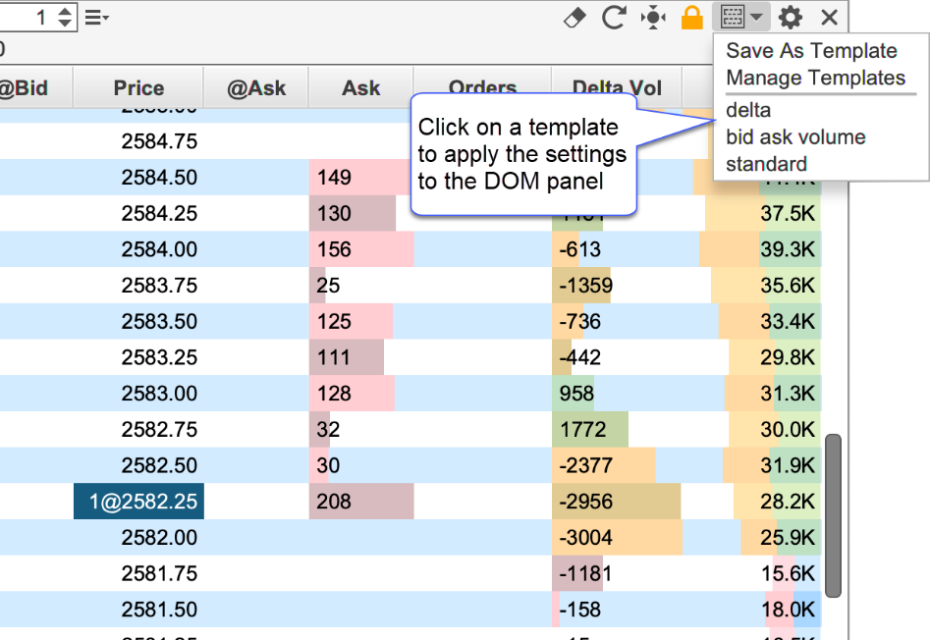
Task: Click the quantity stepper arrows
Action: 65,17
